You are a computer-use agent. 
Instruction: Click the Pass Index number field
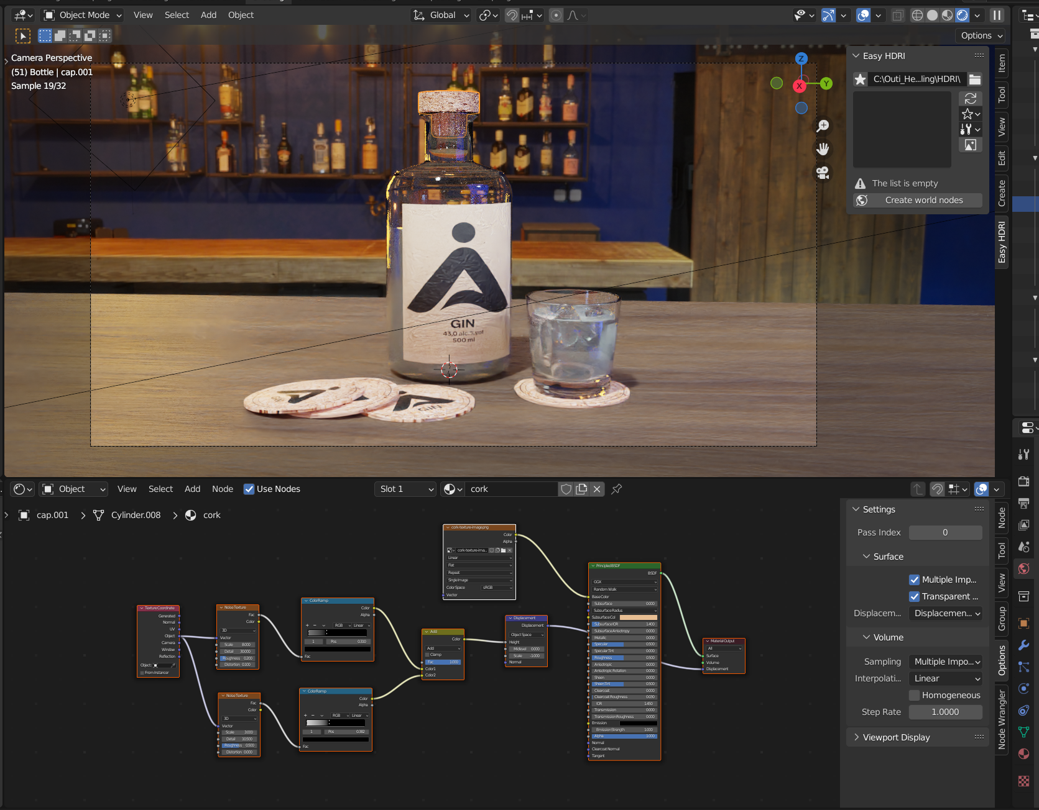point(945,532)
